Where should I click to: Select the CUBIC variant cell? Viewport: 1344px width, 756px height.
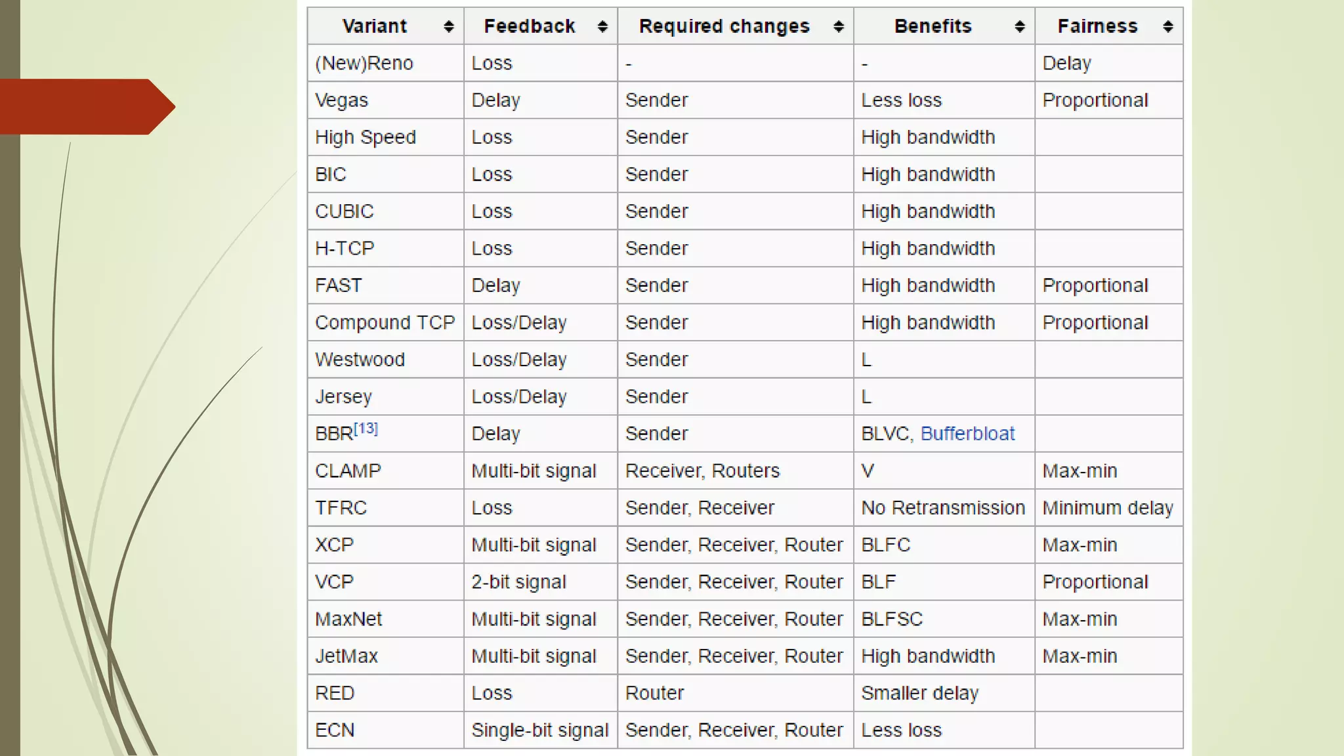345,211
